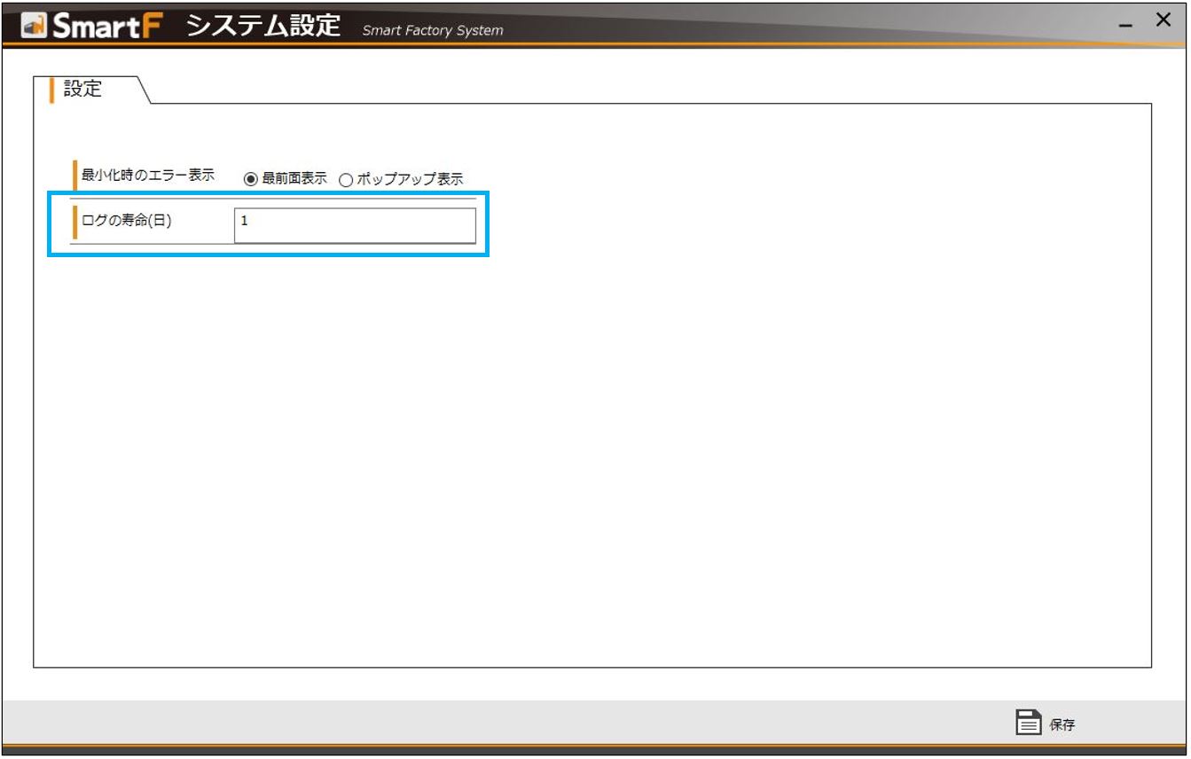Close the システム設定 window

pos(1164,20)
